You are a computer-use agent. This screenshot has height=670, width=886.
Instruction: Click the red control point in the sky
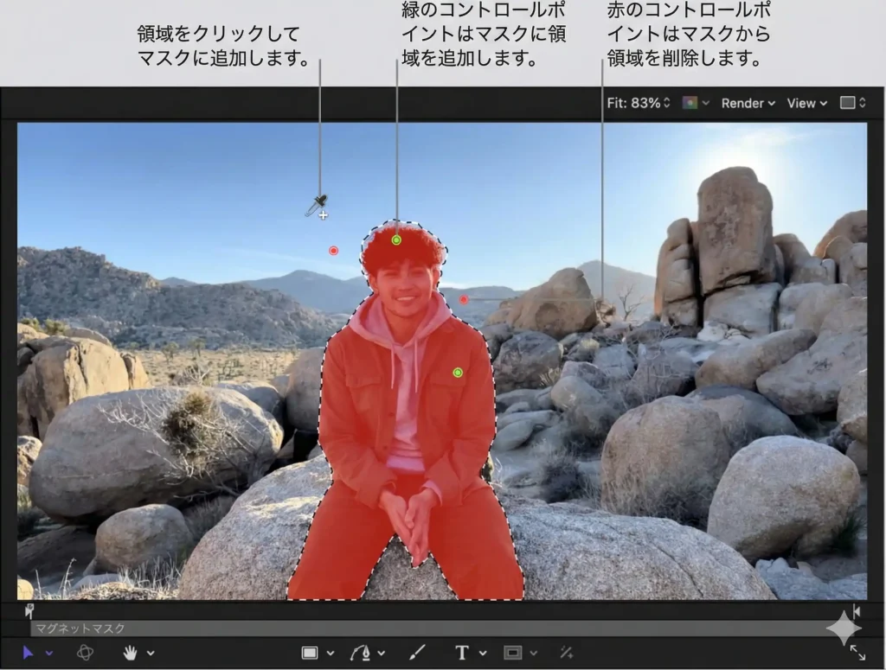[333, 251]
